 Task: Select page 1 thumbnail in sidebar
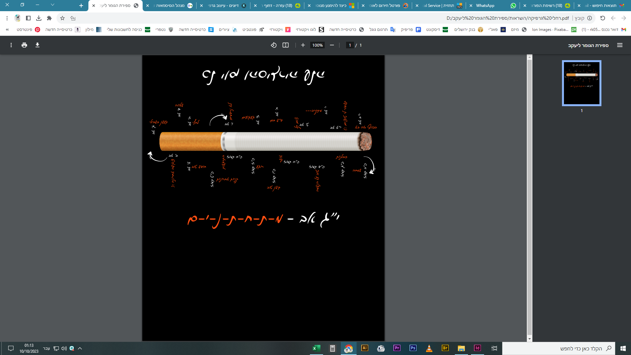tap(581, 83)
